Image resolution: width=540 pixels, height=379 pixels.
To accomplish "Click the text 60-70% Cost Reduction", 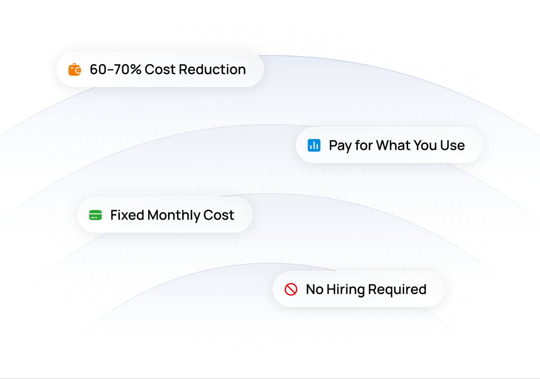I will (167, 69).
